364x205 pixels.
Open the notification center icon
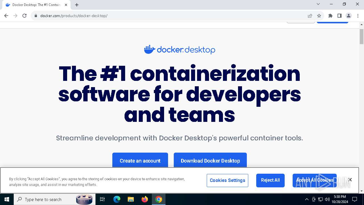pyautogui.click(x=355, y=199)
